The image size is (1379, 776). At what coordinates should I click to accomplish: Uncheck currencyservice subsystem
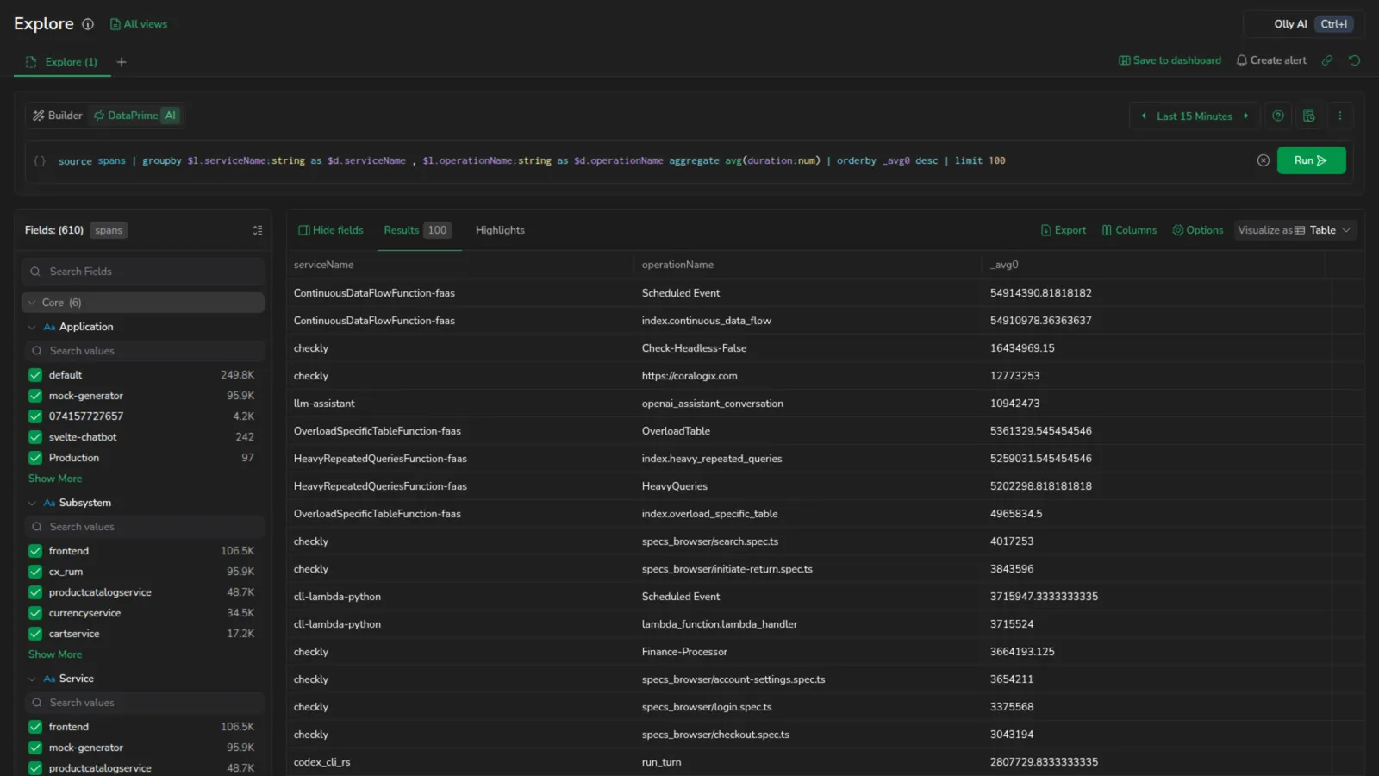click(35, 613)
